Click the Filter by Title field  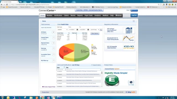point(83,70)
